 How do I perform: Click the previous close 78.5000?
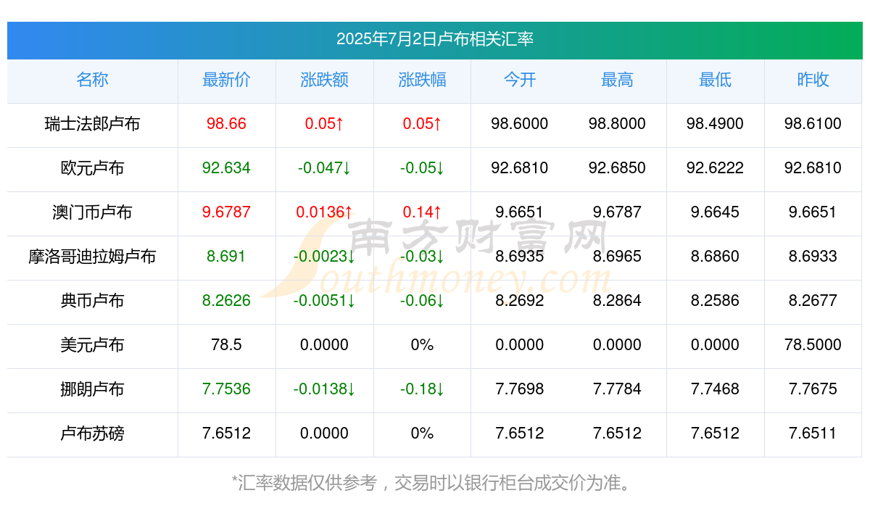click(813, 345)
